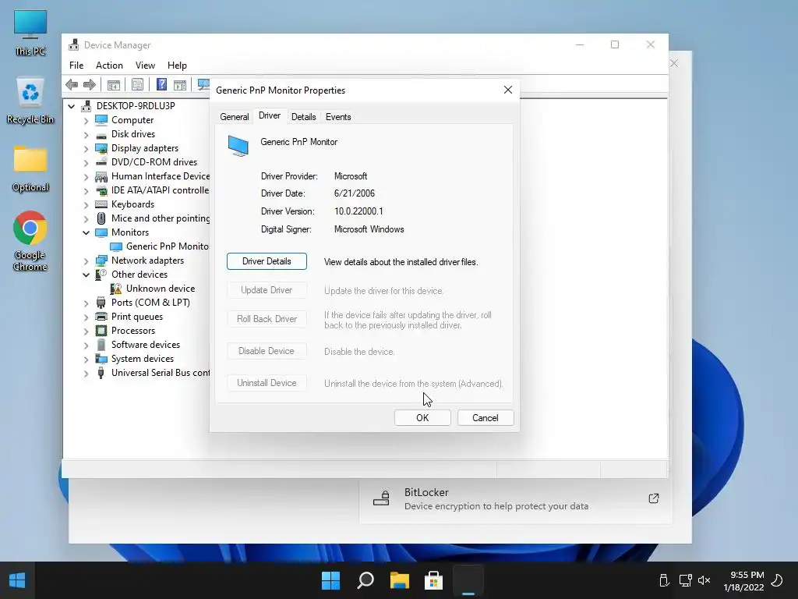Click Scan for hardware changes toolbar icon
The height and width of the screenshot is (599, 798).
pyautogui.click(x=203, y=84)
